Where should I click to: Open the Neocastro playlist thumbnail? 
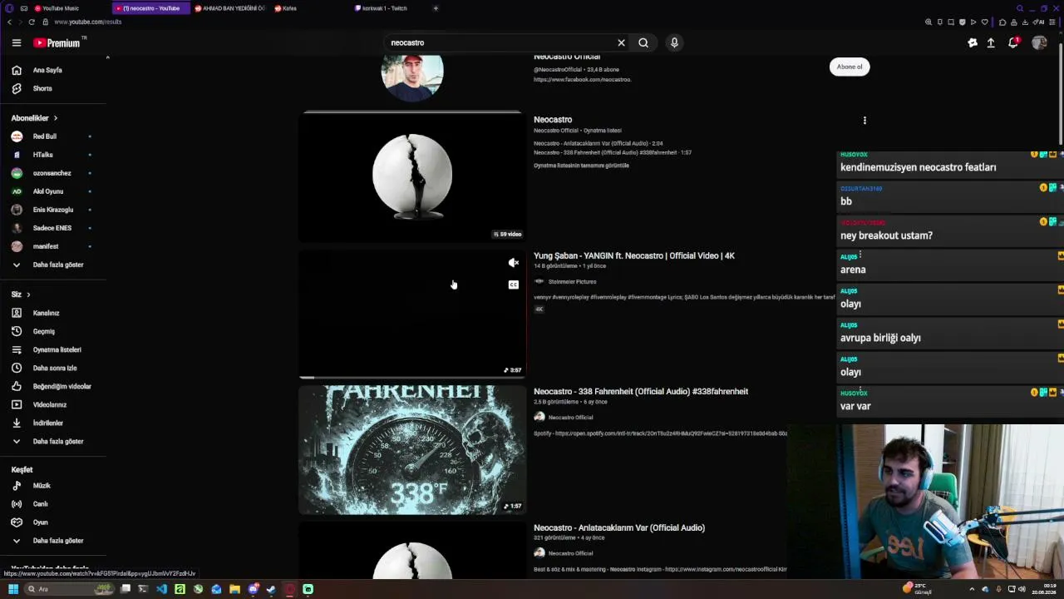tap(412, 176)
